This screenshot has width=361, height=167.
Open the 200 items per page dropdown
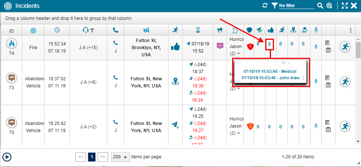coord(120,157)
